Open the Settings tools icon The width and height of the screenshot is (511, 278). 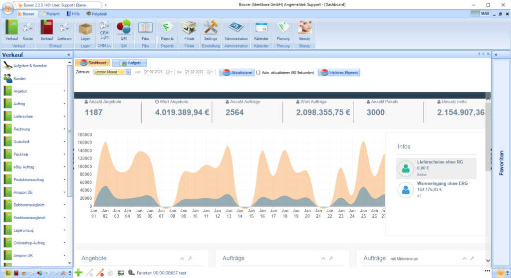tap(211, 30)
